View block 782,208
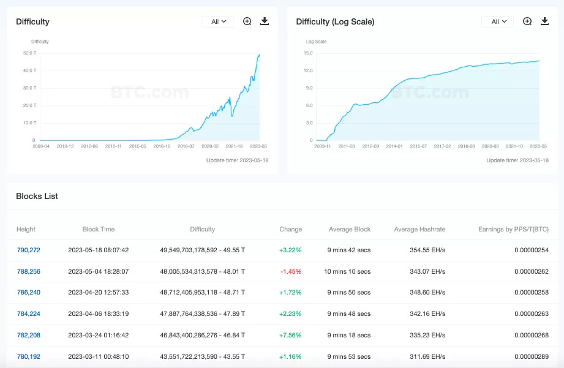Image resolution: width=564 pixels, height=368 pixels. click(x=29, y=336)
